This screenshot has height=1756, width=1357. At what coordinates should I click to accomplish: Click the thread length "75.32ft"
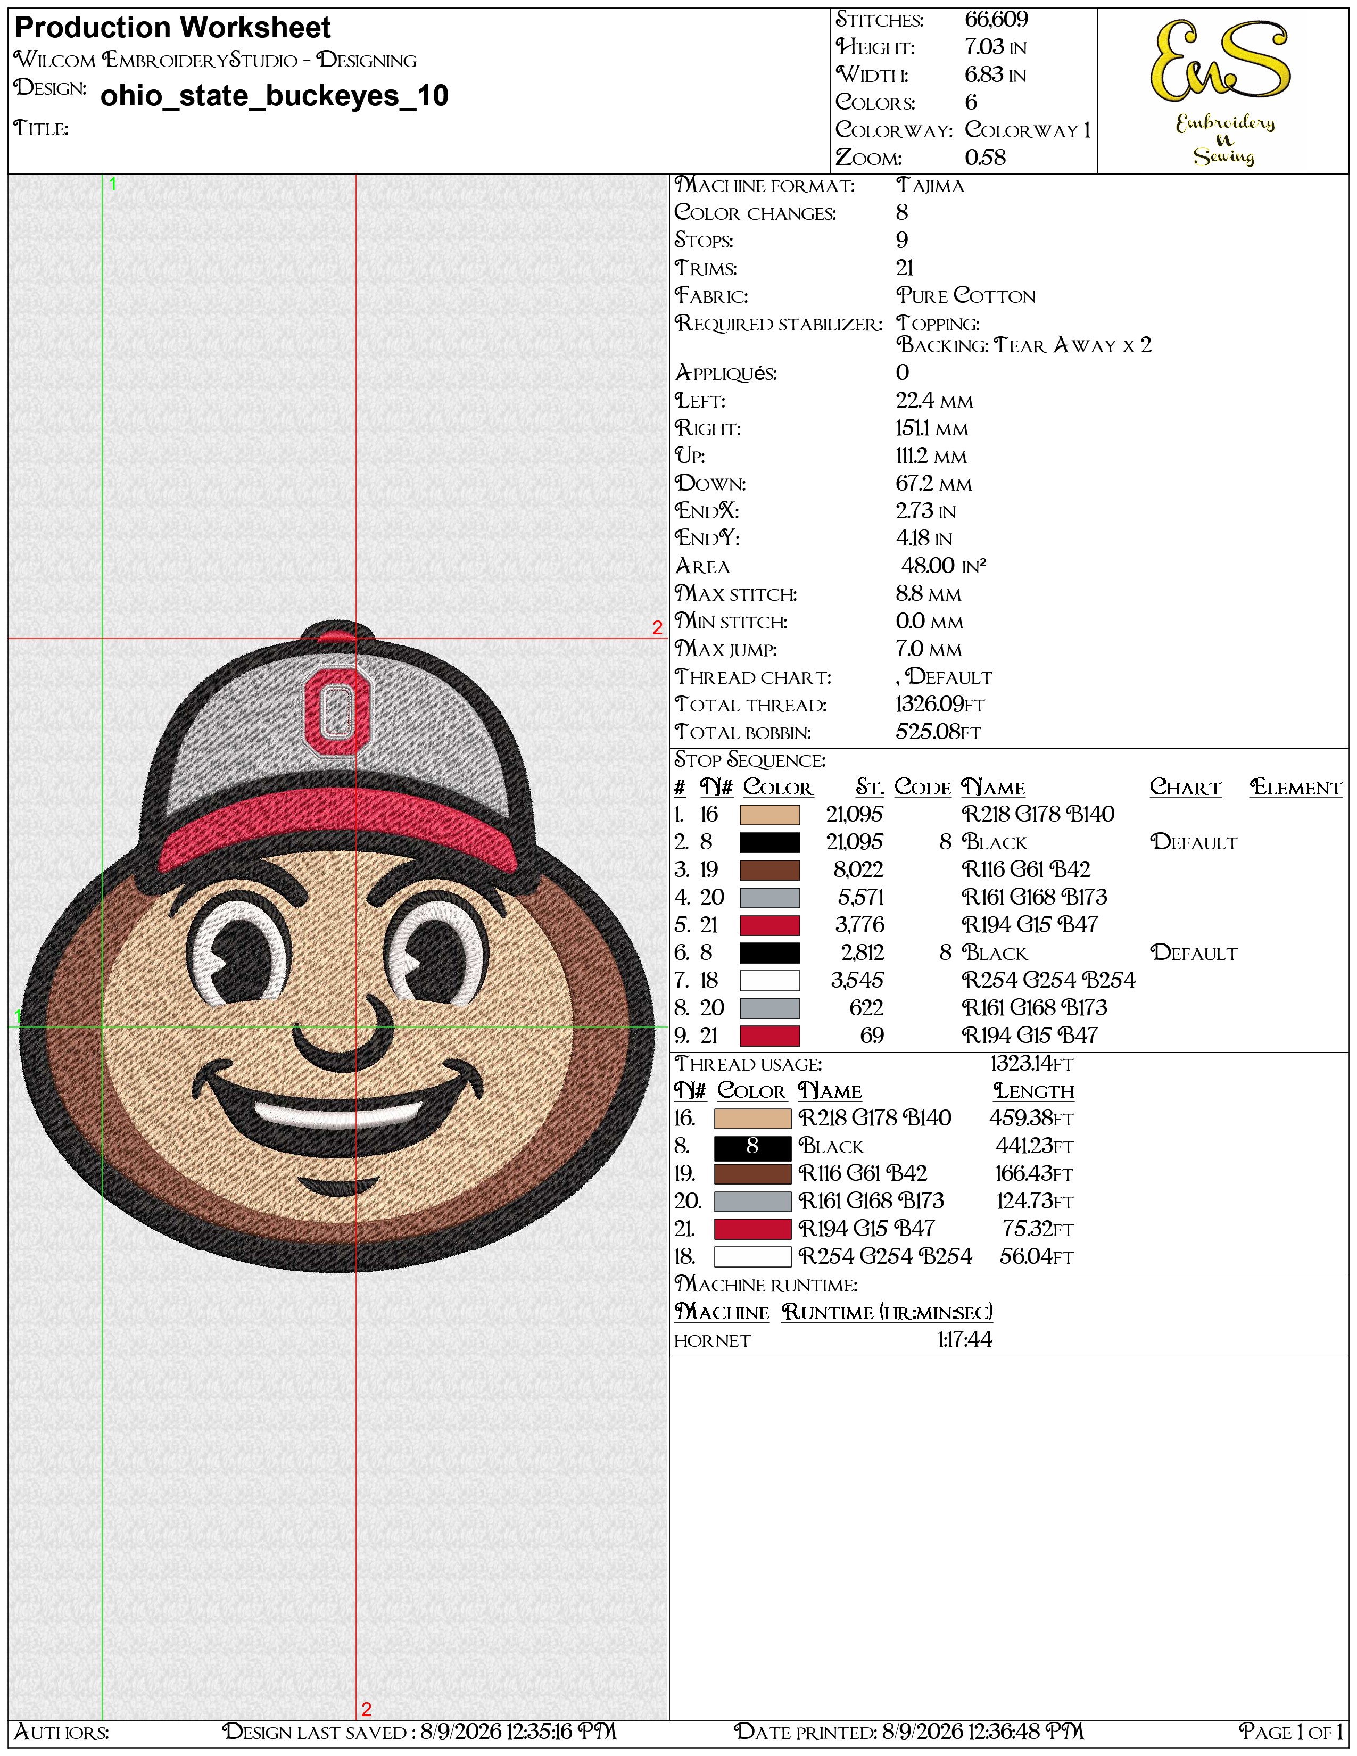(1038, 1229)
